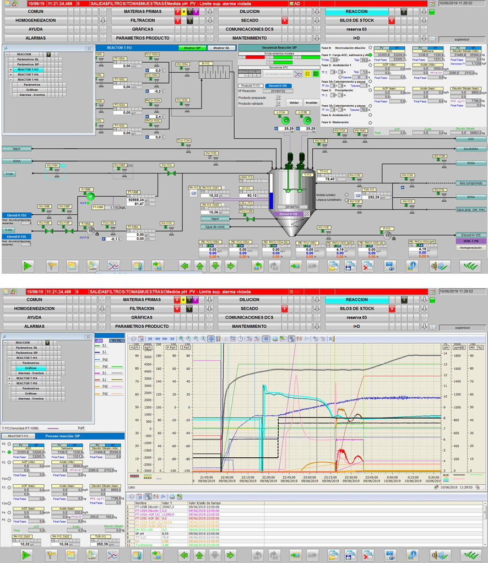Select Medida turbidez radio button
Image resolution: width=488 pixels, height=563 pixels.
pos(346,195)
